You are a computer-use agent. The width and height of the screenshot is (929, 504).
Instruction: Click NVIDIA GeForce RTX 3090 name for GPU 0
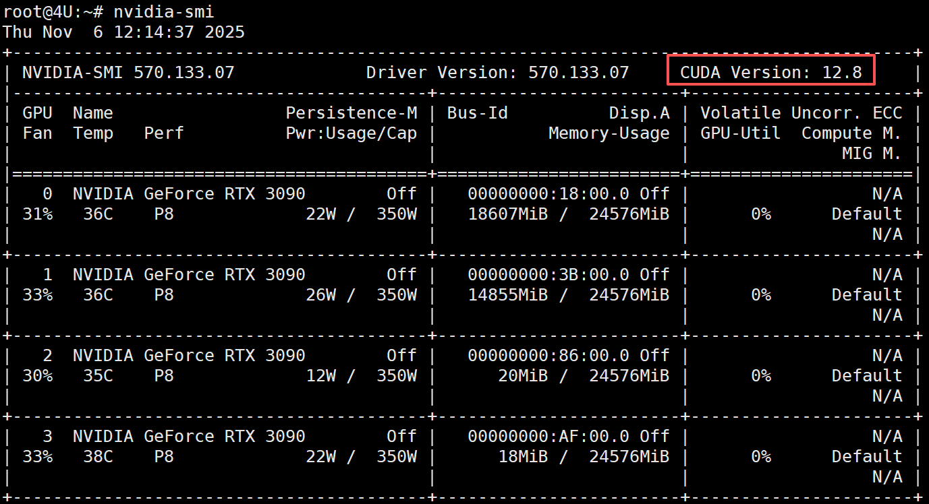(x=189, y=193)
